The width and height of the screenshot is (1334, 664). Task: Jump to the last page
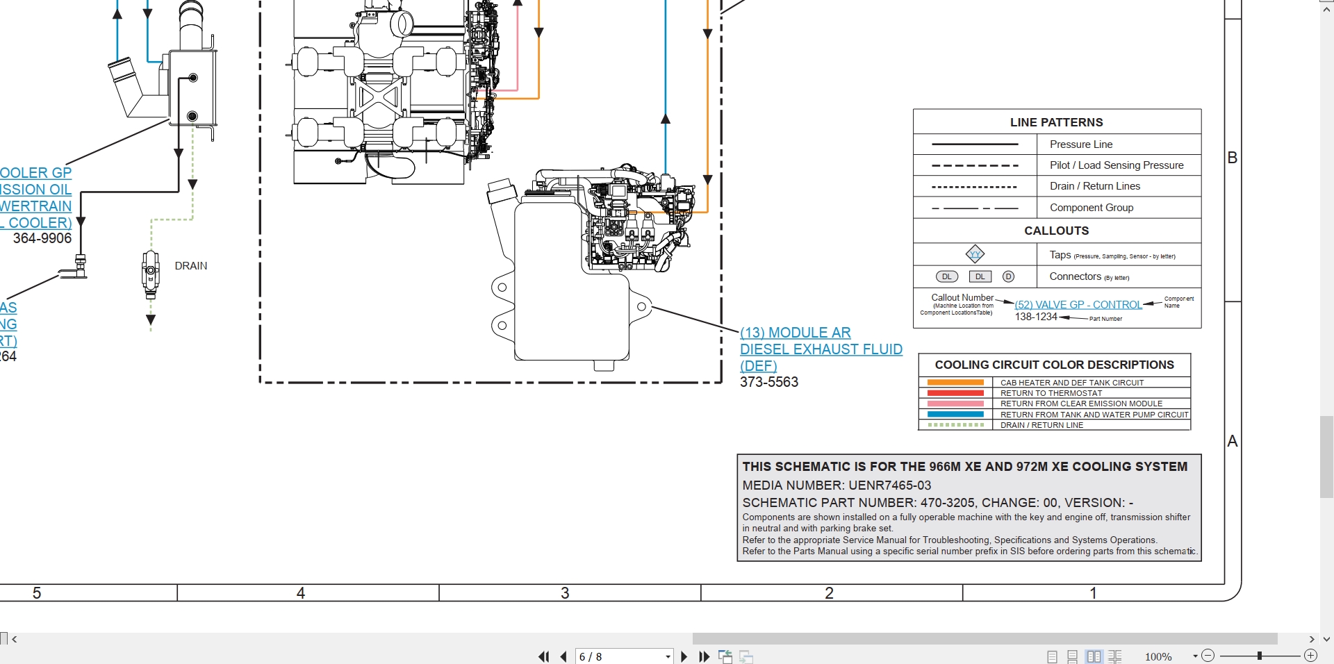704,656
